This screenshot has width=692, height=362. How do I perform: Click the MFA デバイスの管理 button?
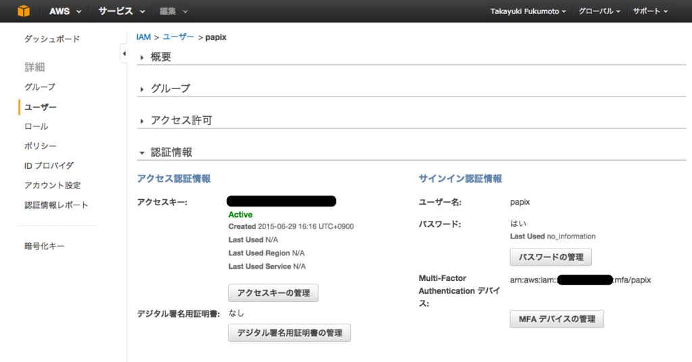point(557,319)
